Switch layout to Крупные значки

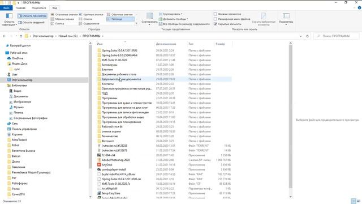[91, 14]
